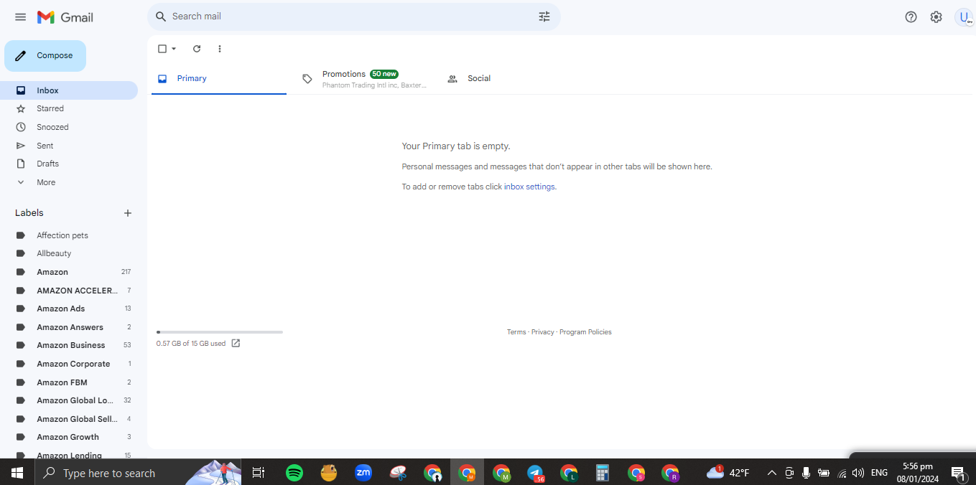Click the Windows taskbar search box
The image size is (976, 485).
[x=138, y=473]
